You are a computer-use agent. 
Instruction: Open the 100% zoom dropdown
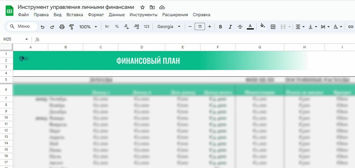click(88, 27)
